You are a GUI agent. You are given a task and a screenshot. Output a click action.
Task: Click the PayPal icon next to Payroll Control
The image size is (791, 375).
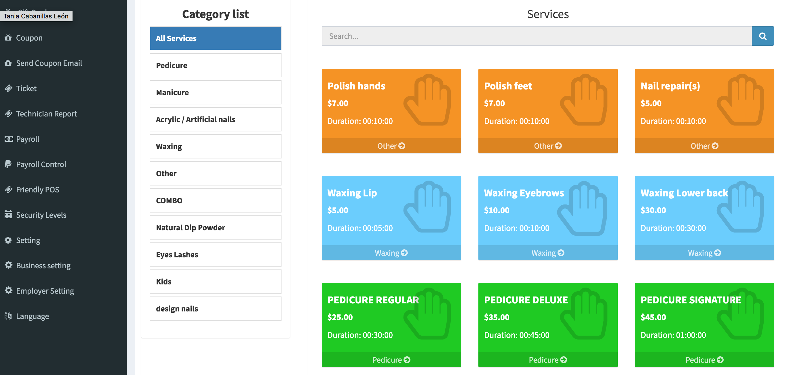[8, 164]
